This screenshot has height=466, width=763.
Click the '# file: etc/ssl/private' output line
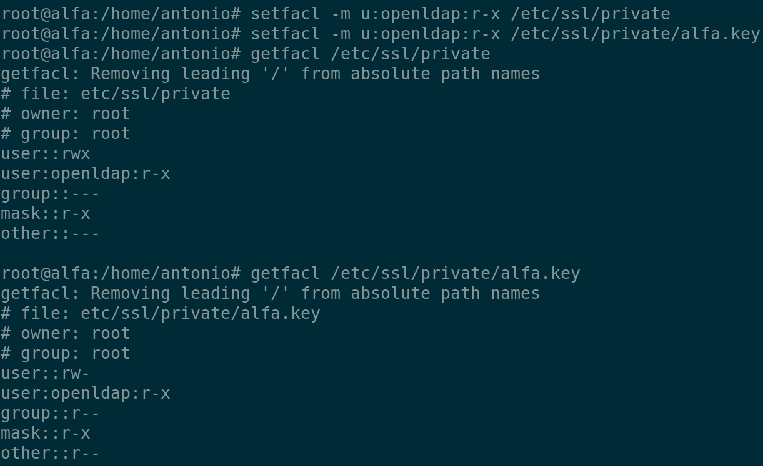116,94
